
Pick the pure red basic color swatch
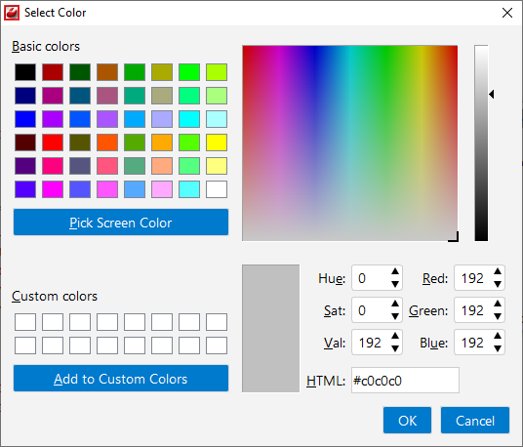(53, 142)
